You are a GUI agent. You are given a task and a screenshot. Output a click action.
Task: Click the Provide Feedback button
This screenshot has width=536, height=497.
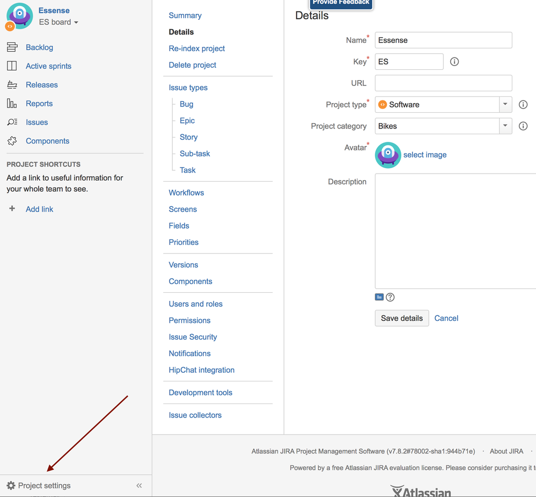point(341,3)
